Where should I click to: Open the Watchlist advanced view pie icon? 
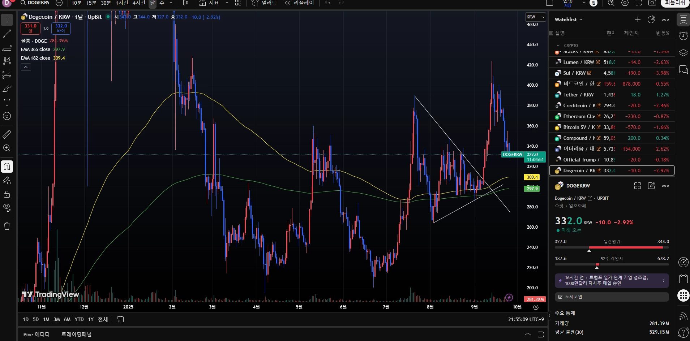[651, 20]
